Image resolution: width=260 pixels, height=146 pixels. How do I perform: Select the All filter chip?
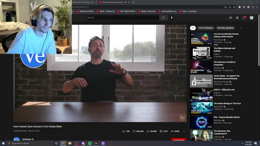click(193, 28)
